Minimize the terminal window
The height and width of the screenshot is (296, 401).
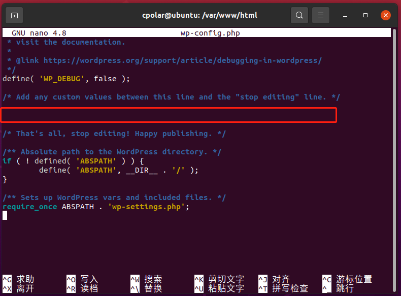tap(345, 16)
